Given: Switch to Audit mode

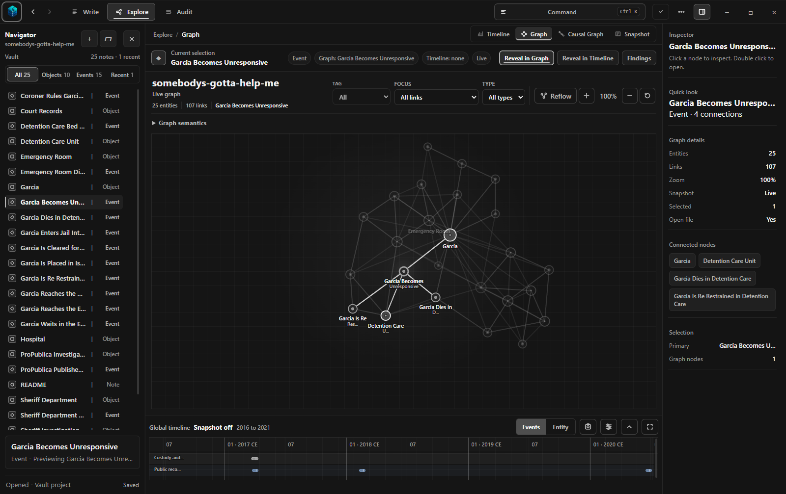Looking at the screenshot, I should point(179,12).
